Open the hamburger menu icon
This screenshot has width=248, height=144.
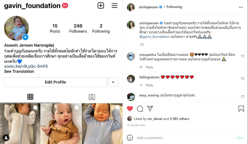pyautogui.click(x=114, y=6)
